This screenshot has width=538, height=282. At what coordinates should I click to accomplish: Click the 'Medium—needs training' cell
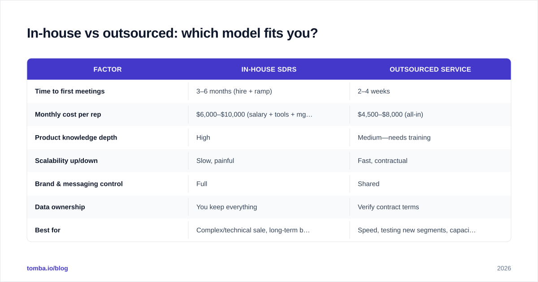pyautogui.click(x=430, y=137)
